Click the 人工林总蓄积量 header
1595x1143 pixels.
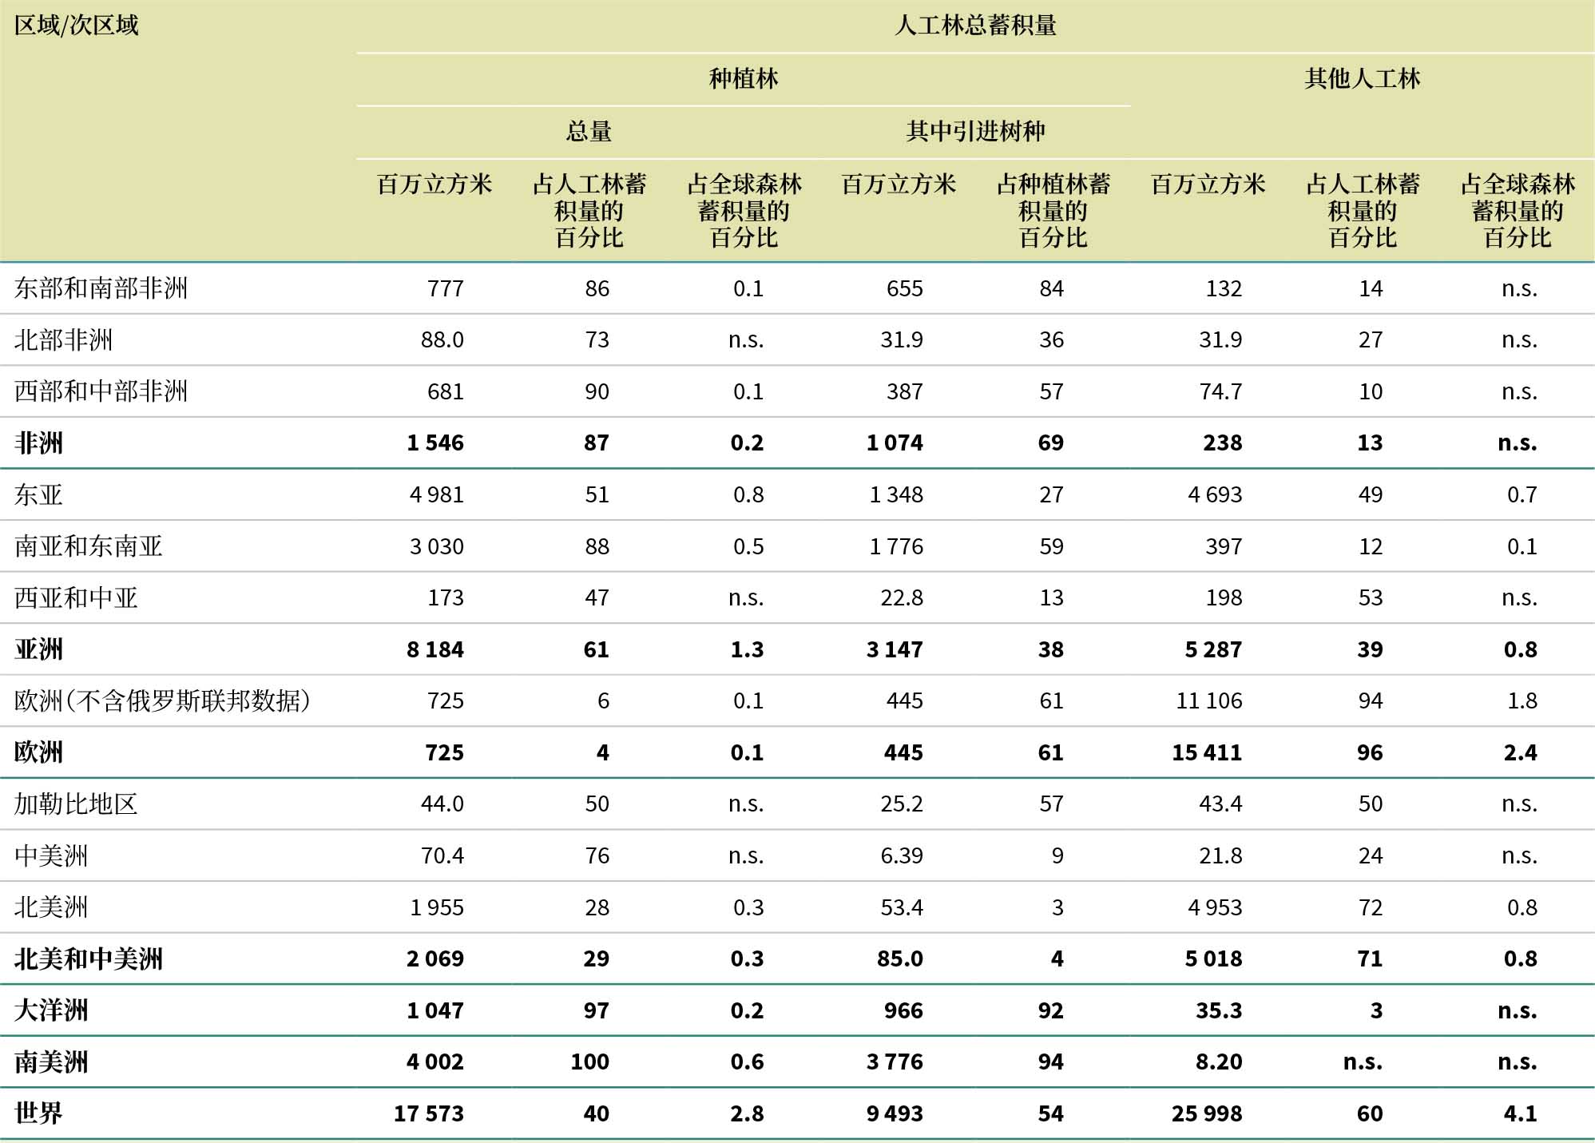[x=975, y=26]
